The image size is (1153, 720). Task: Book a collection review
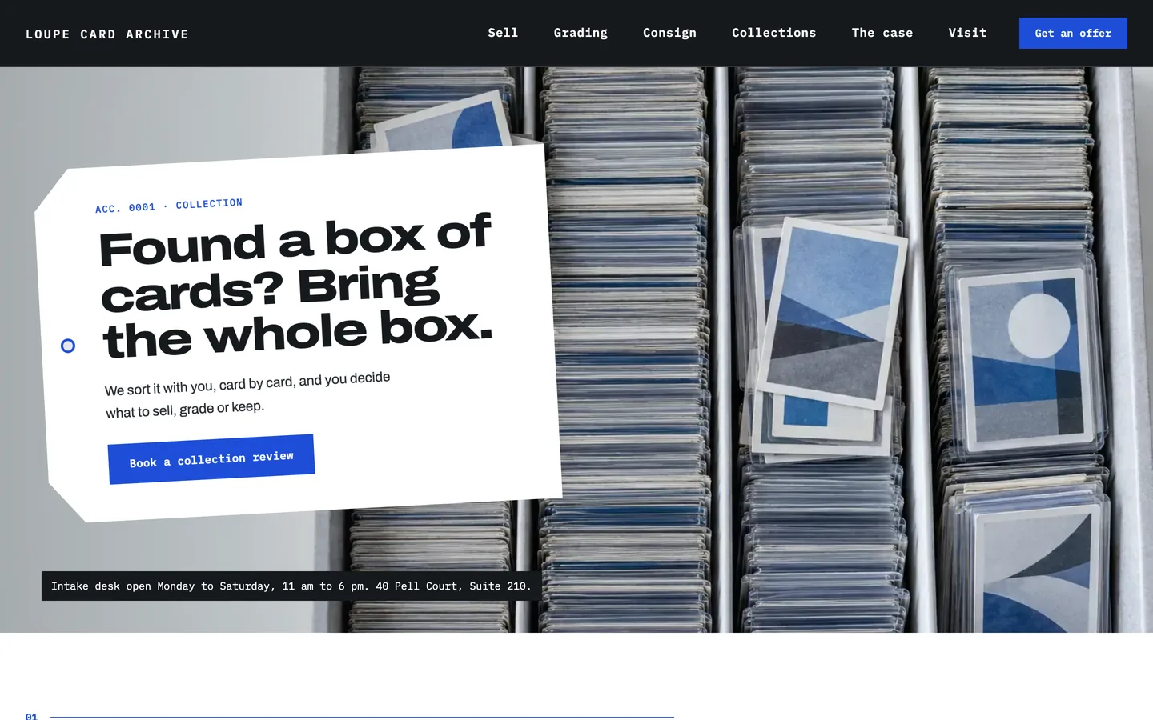[211, 459]
